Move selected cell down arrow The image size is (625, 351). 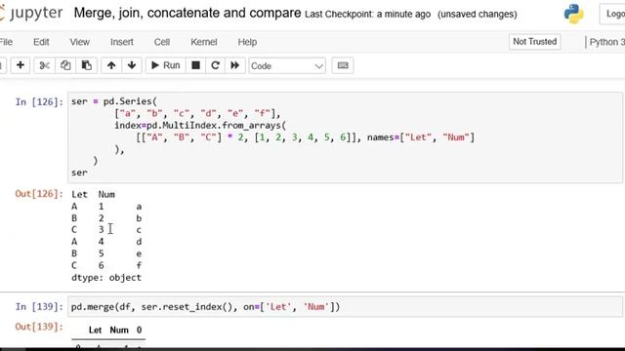tap(132, 65)
